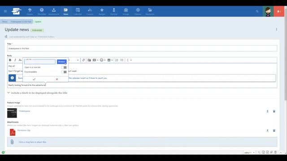Open the Shakespeare feature image thumbnail
This screenshot has height=161, width=287.
pos(12,113)
